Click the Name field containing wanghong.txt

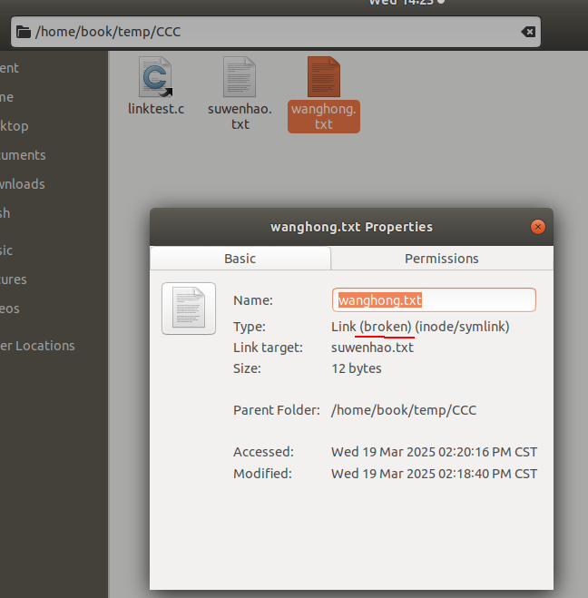click(x=434, y=300)
